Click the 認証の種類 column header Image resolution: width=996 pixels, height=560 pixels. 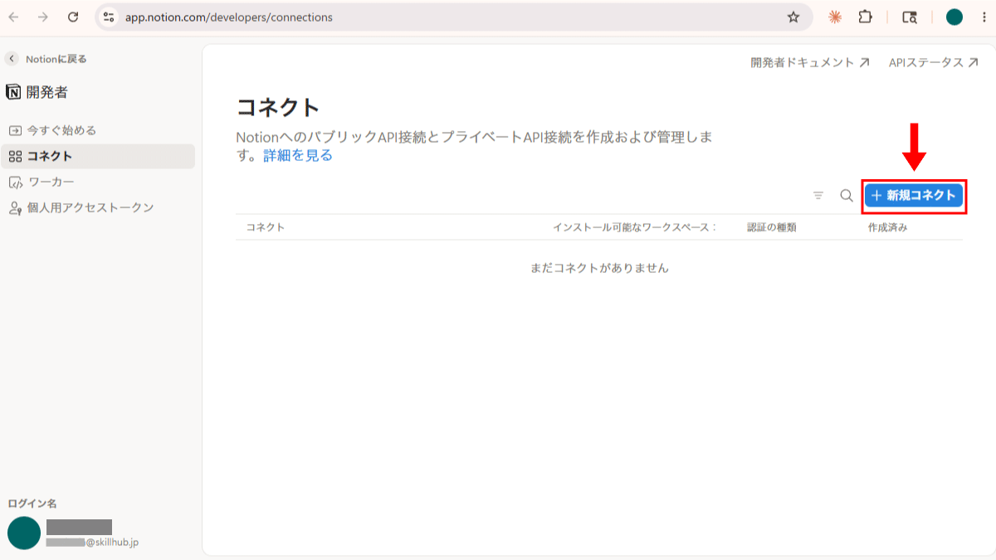772,227
